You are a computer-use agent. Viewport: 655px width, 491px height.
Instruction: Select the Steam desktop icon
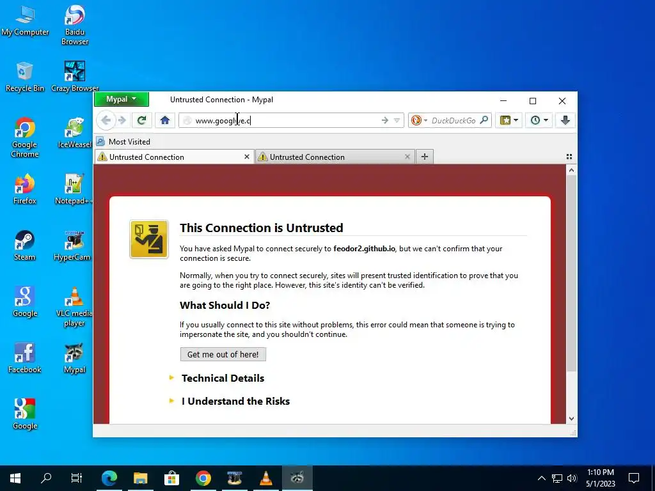25,245
